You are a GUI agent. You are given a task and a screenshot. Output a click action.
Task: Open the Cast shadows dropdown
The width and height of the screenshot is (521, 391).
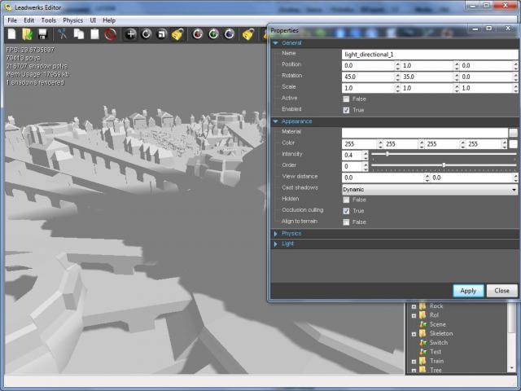coord(429,188)
